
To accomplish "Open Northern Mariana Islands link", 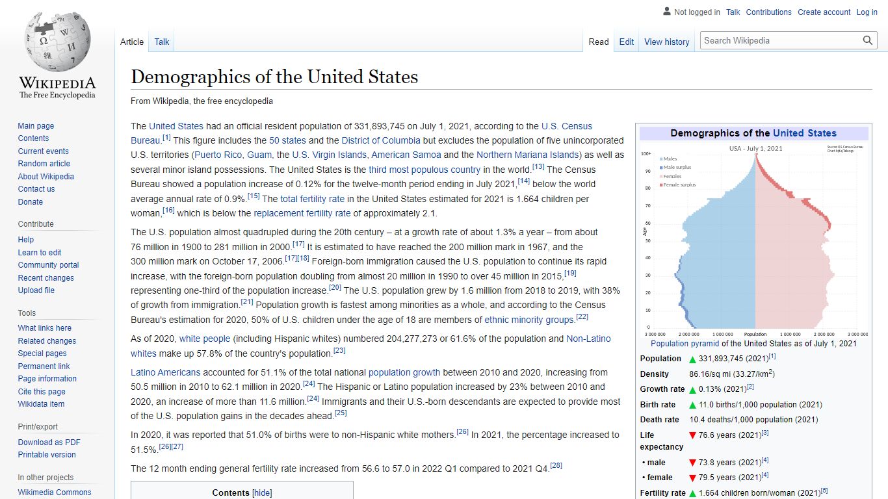I will tap(527, 155).
